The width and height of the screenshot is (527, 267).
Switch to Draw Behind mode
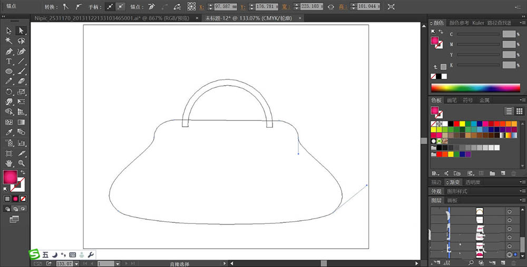point(15,209)
